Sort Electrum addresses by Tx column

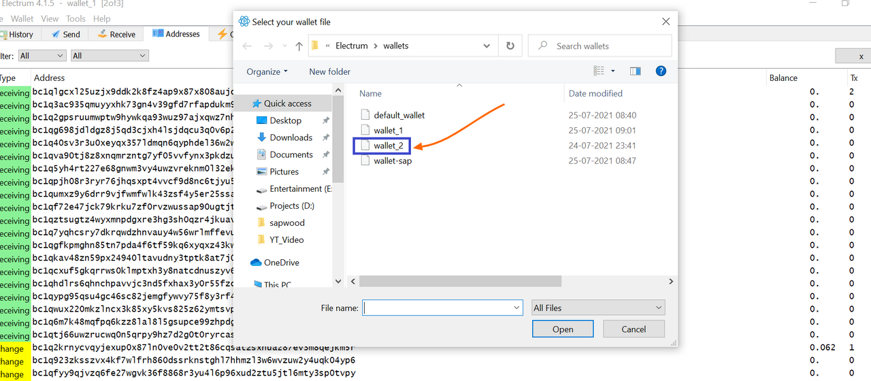click(854, 78)
